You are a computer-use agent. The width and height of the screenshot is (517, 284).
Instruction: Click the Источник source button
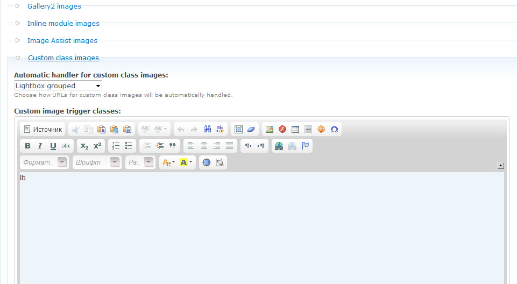tap(43, 130)
